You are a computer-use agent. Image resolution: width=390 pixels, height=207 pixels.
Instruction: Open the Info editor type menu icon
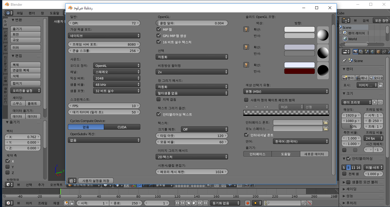point(9,13)
